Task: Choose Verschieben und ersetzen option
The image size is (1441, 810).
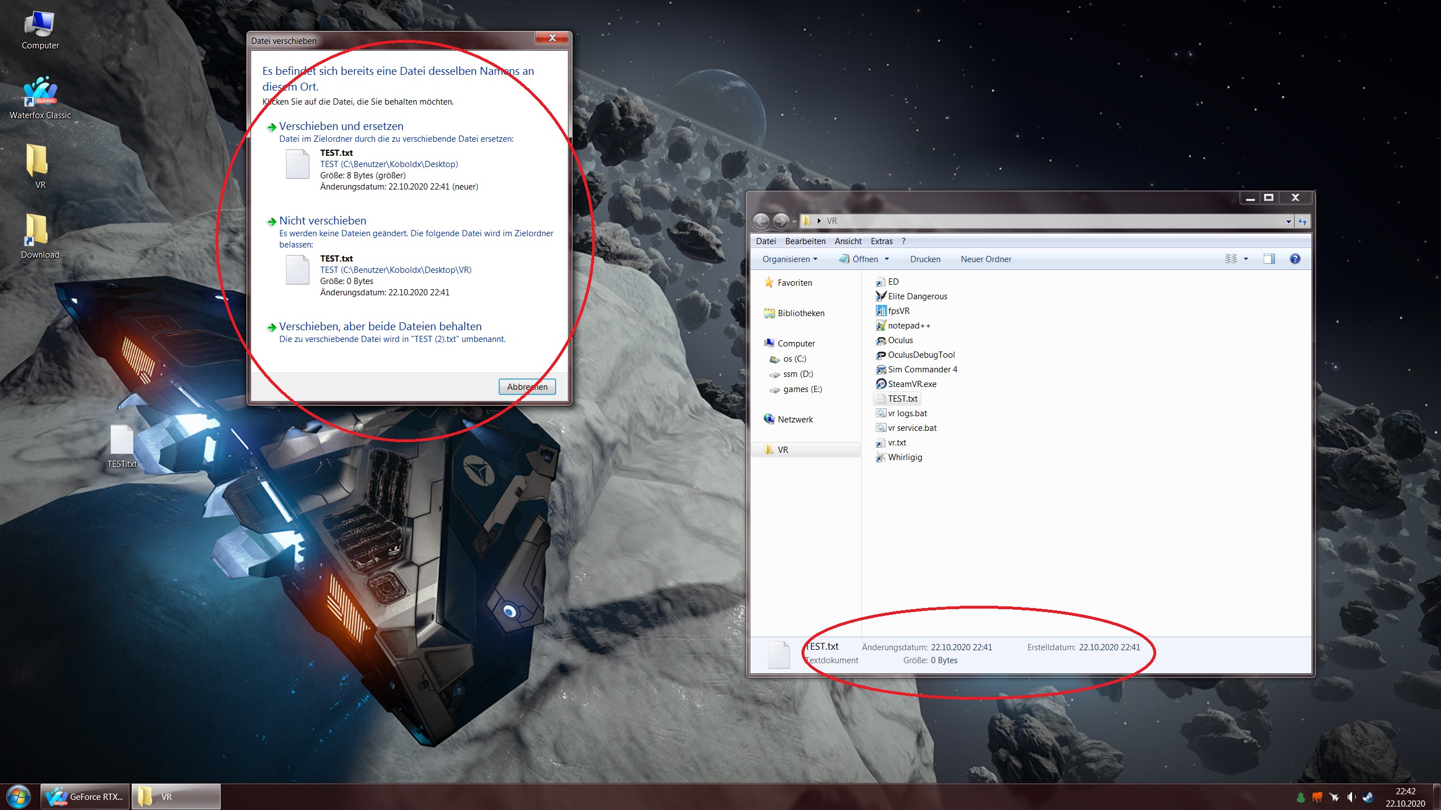Action: click(341, 127)
